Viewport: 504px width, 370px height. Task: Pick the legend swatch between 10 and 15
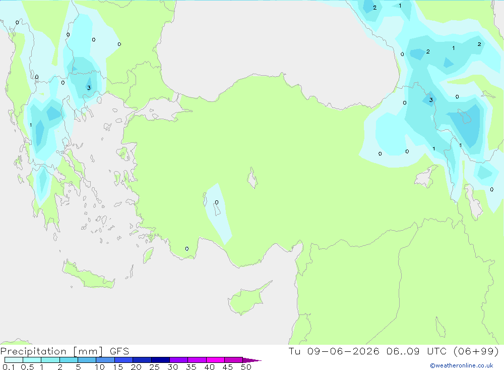pos(105,360)
